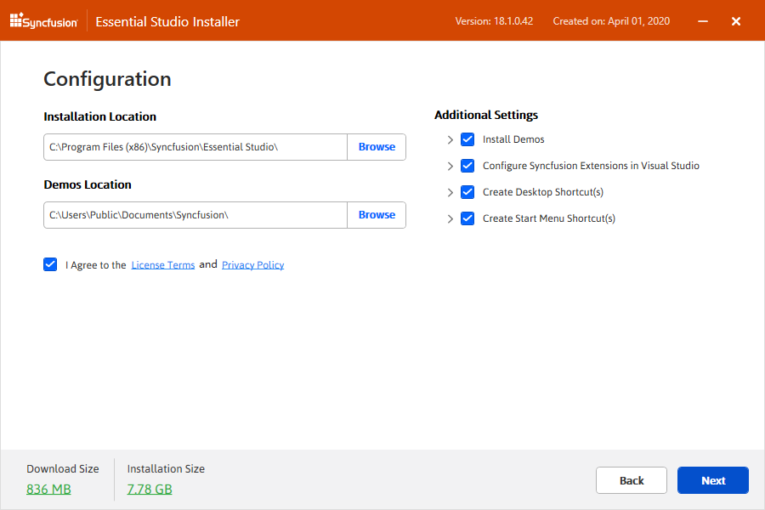Click the Configure Syncfusion Extensions in Visual Studio label
765x510 pixels.
click(x=591, y=166)
